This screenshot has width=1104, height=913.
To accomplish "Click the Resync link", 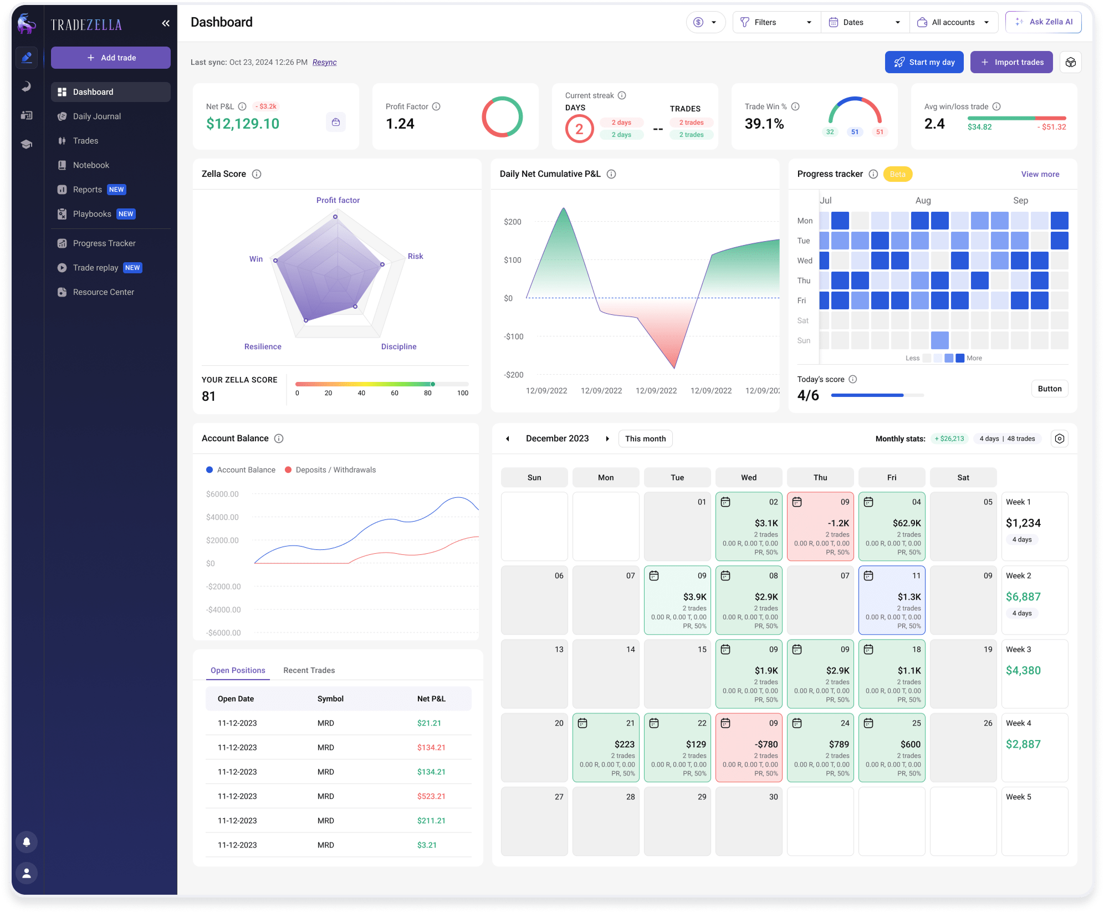I will pyautogui.click(x=324, y=62).
